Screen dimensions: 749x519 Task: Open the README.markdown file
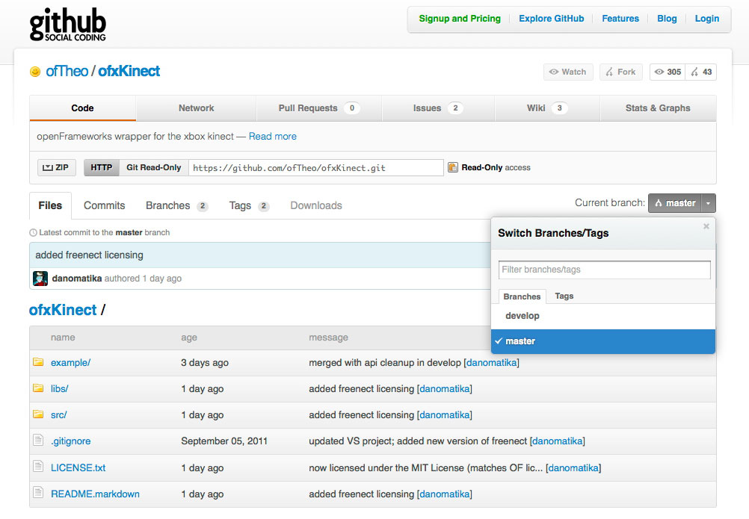pyautogui.click(x=96, y=494)
